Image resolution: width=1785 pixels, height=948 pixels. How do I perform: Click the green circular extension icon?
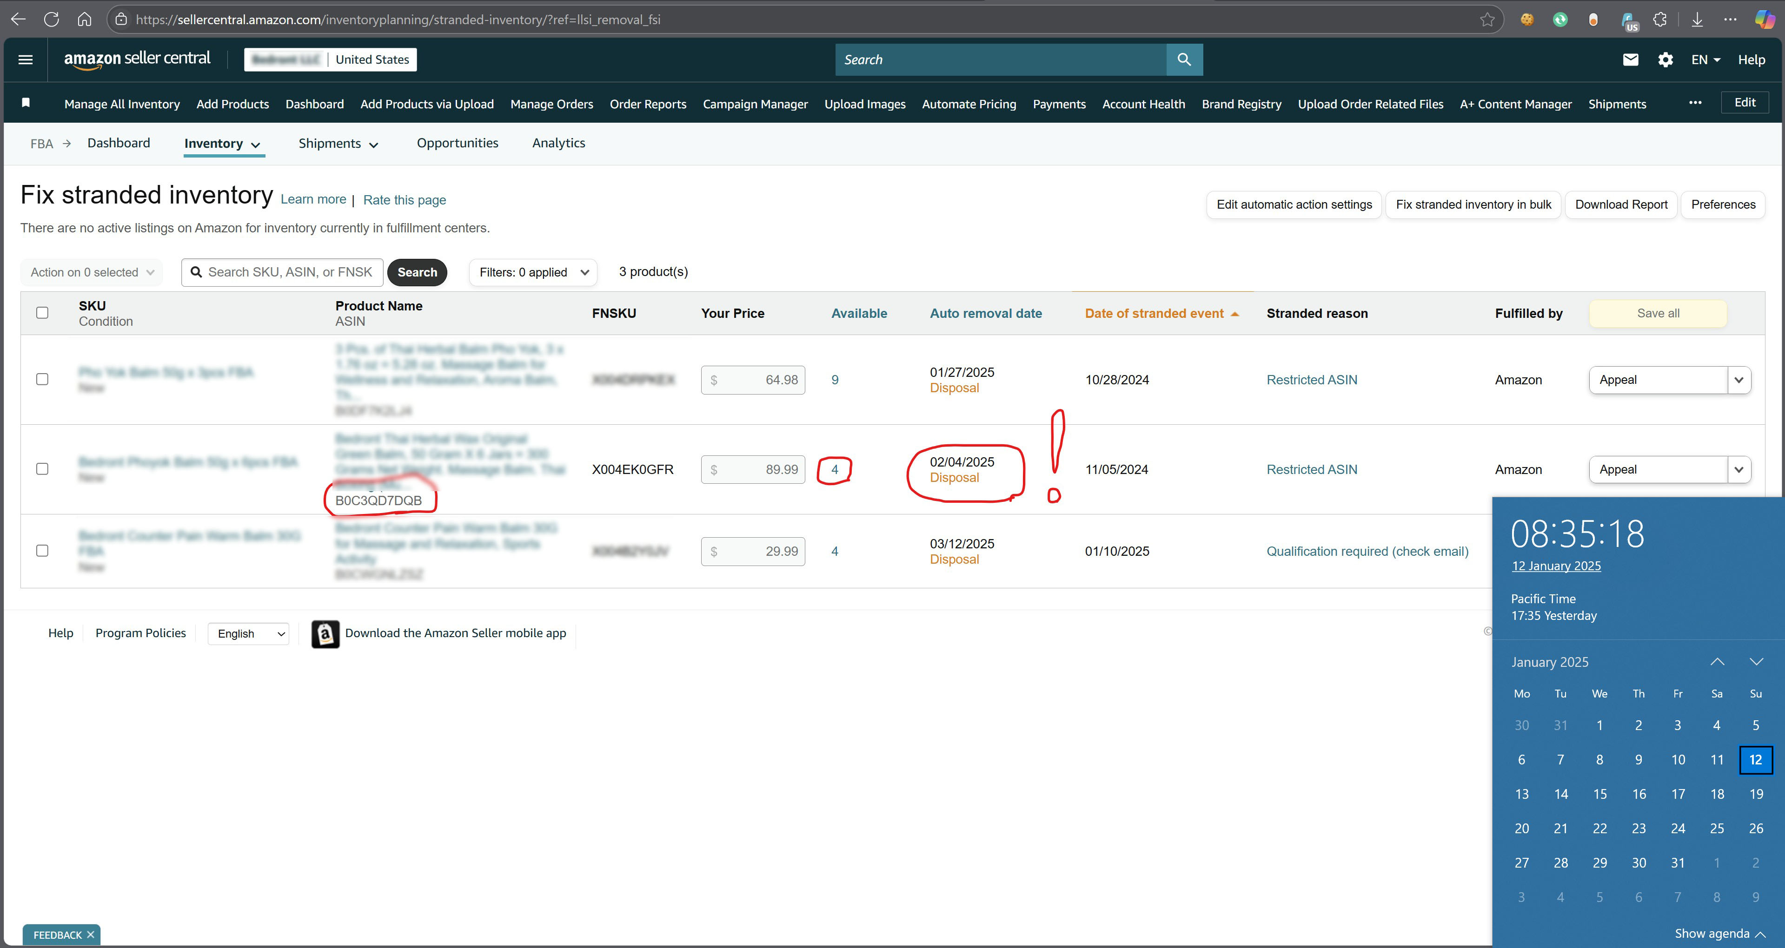(1560, 20)
